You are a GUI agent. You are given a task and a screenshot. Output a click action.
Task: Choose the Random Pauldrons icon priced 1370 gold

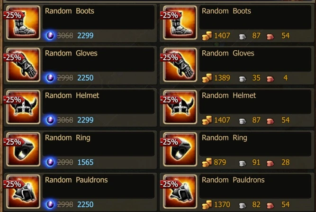point(180,192)
